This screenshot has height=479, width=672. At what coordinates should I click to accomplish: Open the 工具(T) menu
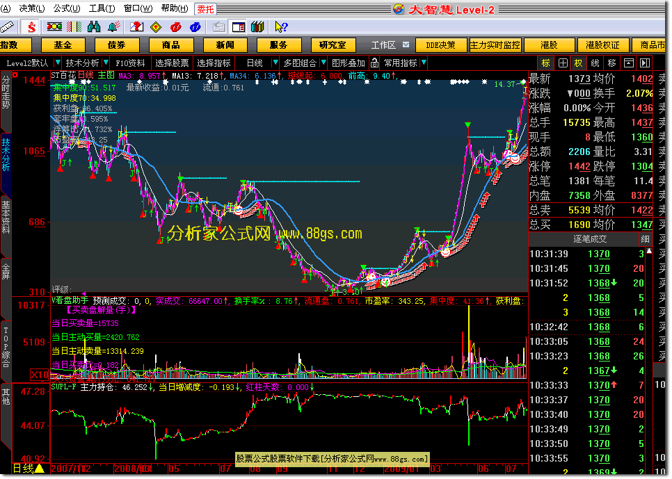[102, 8]
